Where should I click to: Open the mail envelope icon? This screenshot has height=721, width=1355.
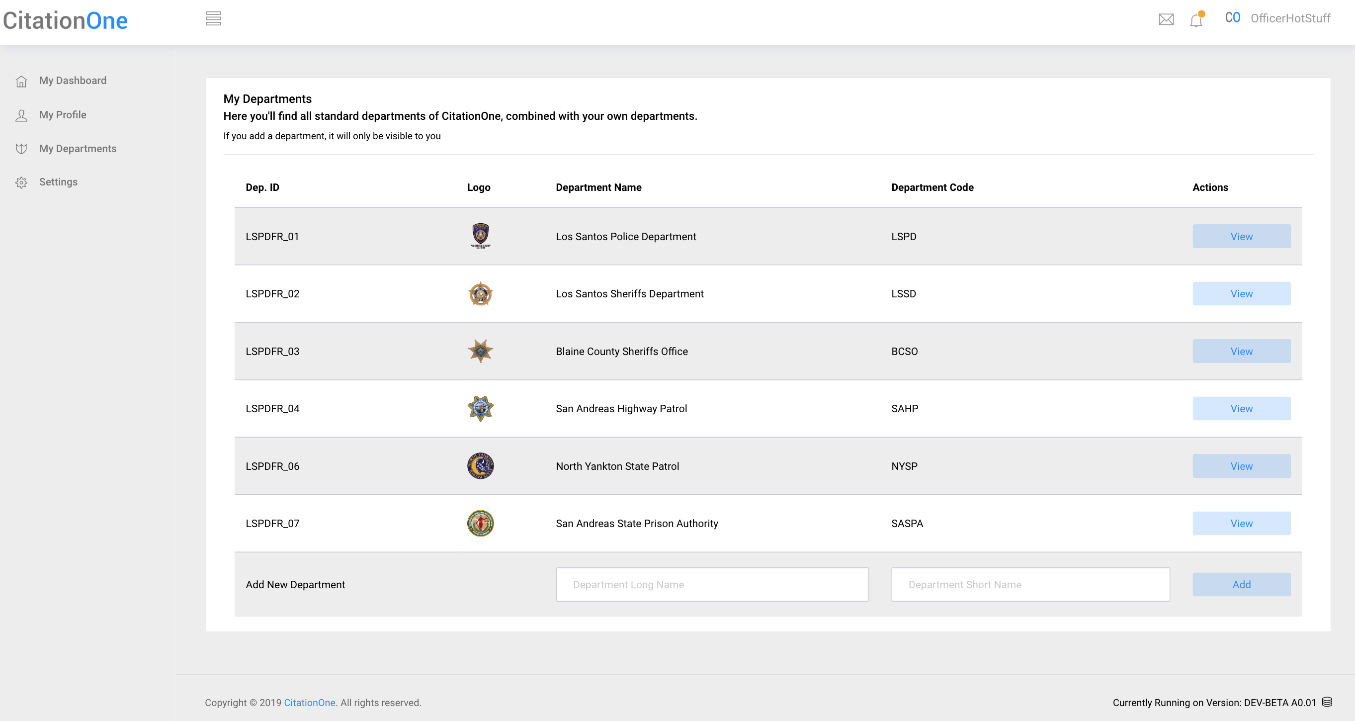[1166, 19]
